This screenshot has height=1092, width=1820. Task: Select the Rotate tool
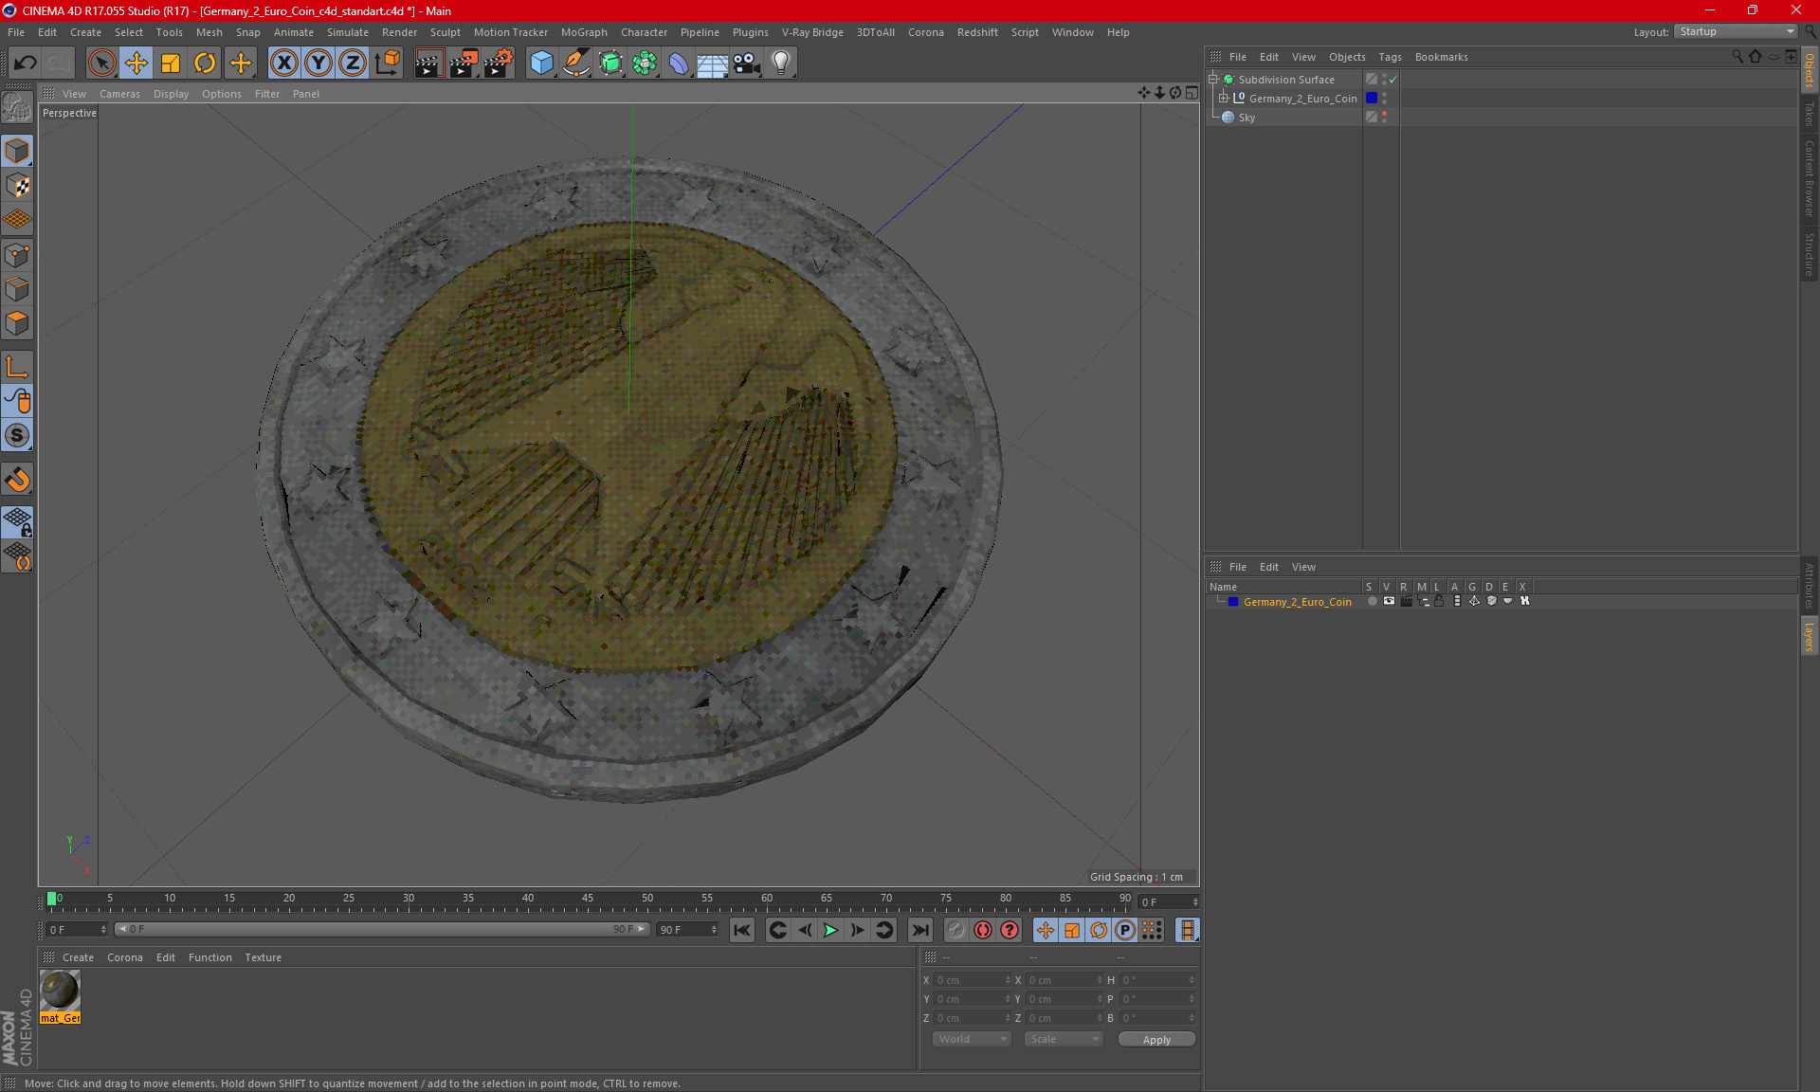click(204, 63)
